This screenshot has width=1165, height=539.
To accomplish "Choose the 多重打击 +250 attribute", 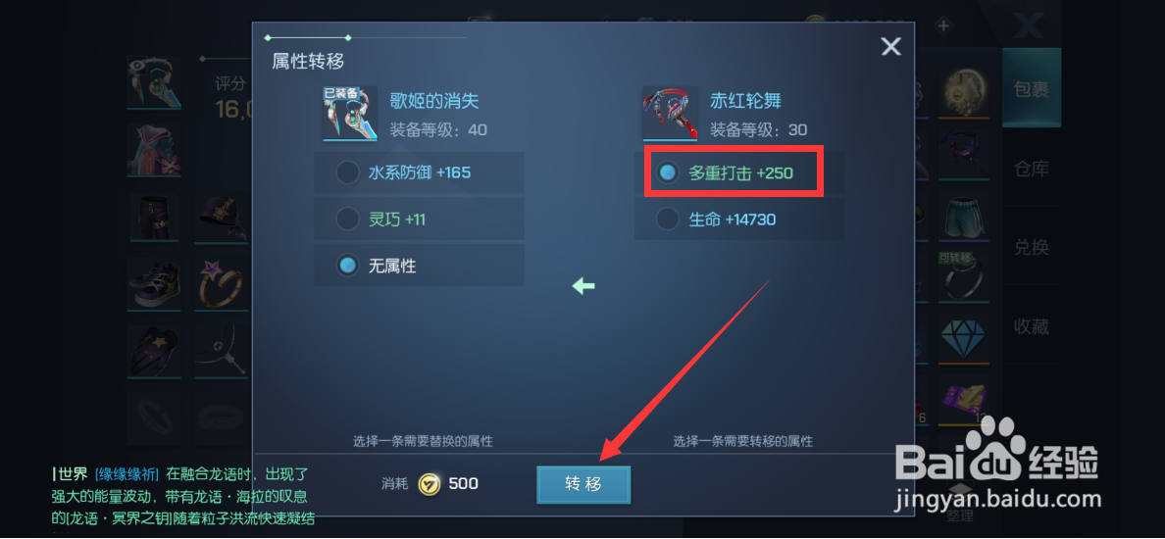I will [x=739, y=173].
